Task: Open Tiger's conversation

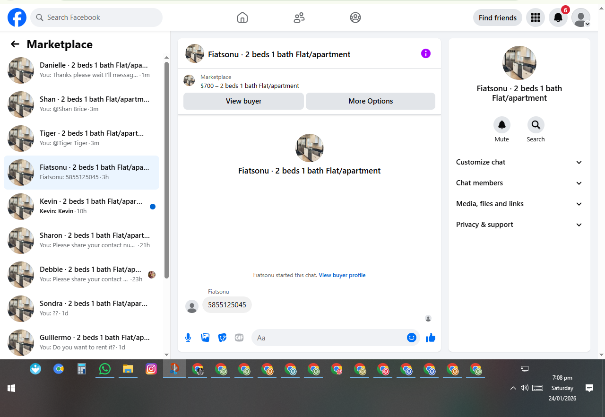Action: click(x=81, y=139)
